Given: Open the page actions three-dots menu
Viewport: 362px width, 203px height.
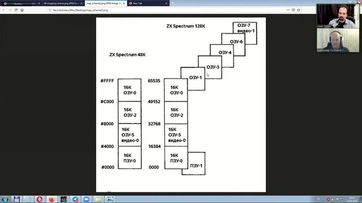Looking at the screenshot, I should [288, 10].
